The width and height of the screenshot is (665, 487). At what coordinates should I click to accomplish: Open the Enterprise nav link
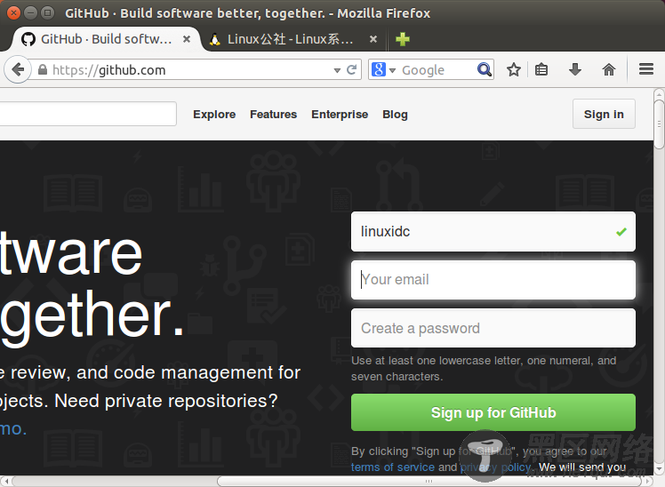(340, 115)
